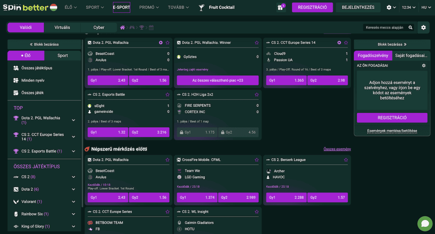Screen dimensions: 435x234
Task: Click the gift box bonus icon
Action: pyautogui.click(x=280, y=8)
